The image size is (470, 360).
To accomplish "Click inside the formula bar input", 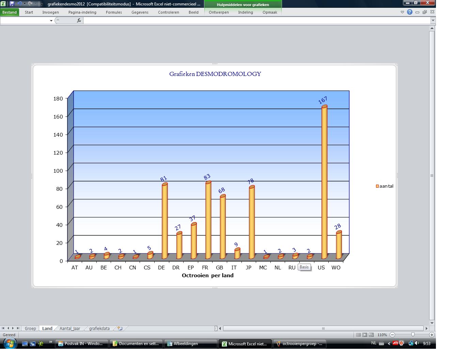I will (257, 20).
